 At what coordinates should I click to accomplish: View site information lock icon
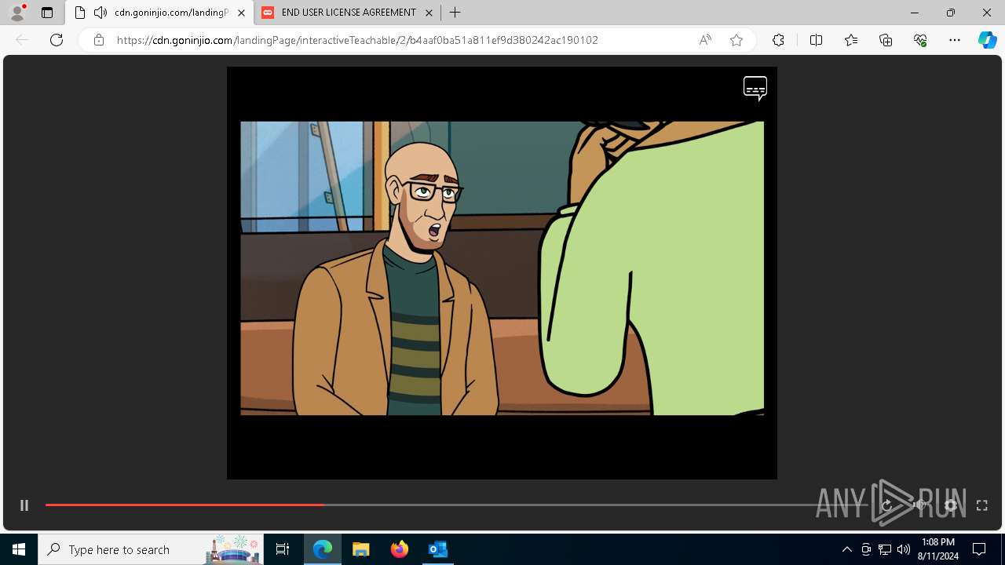[x=98, y=40]
